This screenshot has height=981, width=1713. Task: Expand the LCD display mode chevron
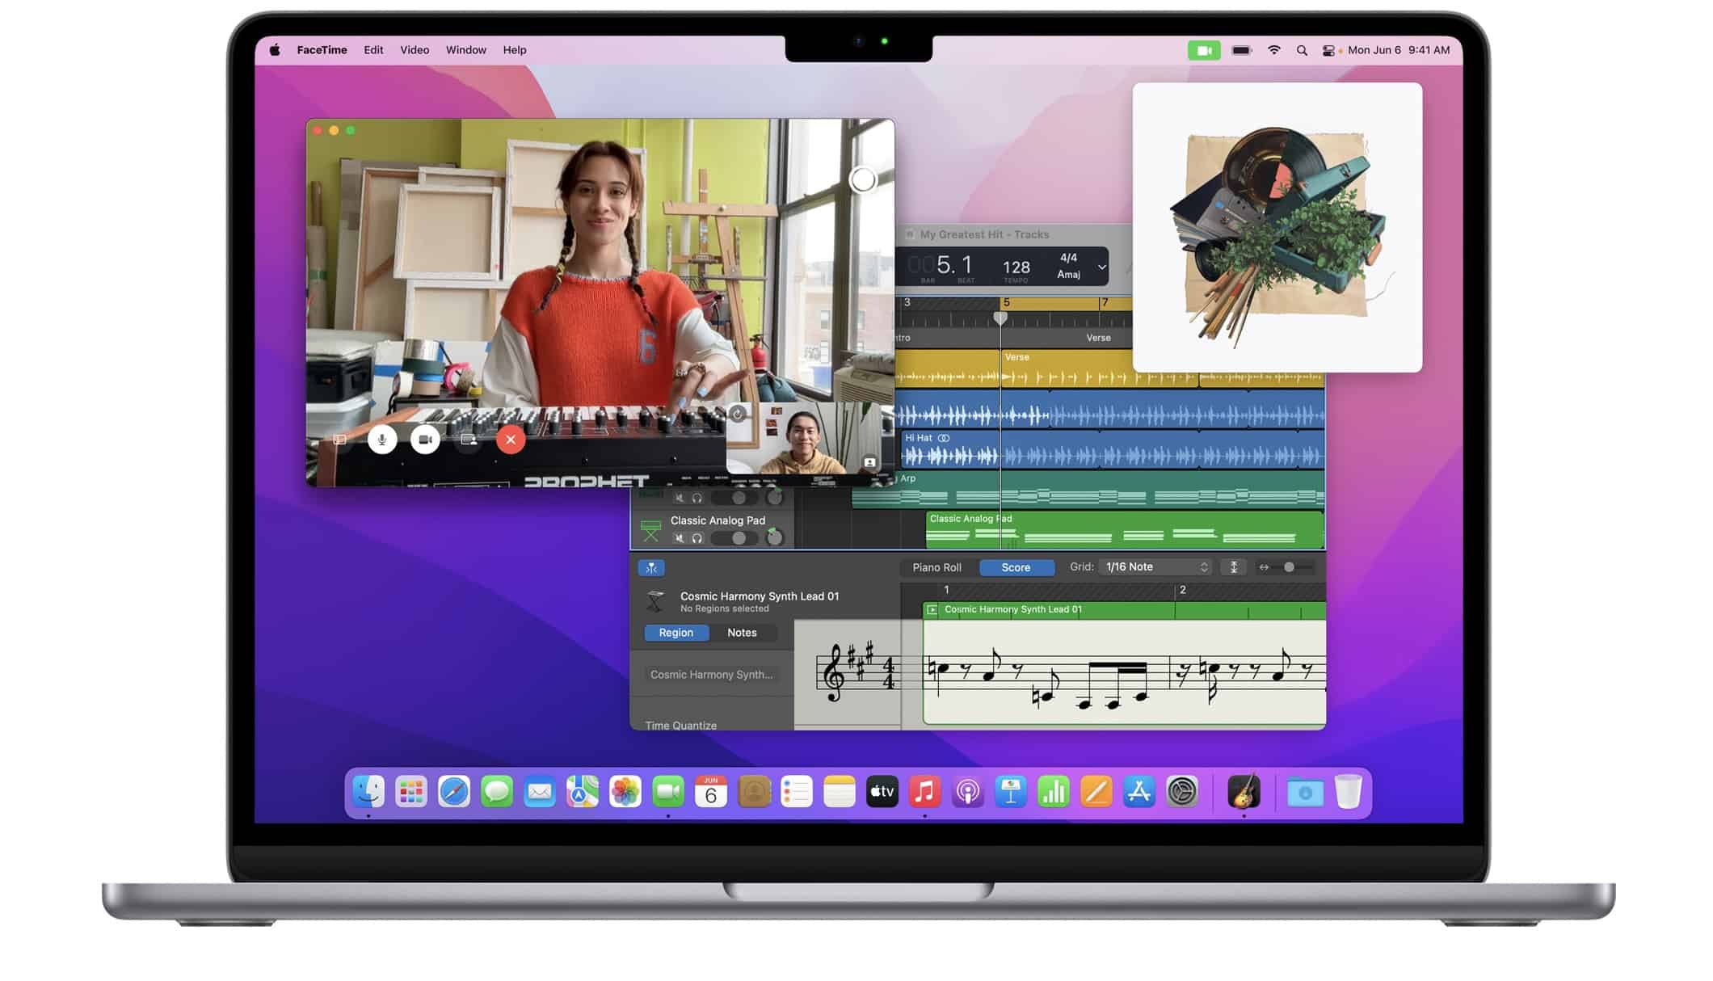(x=1101, y=267)
